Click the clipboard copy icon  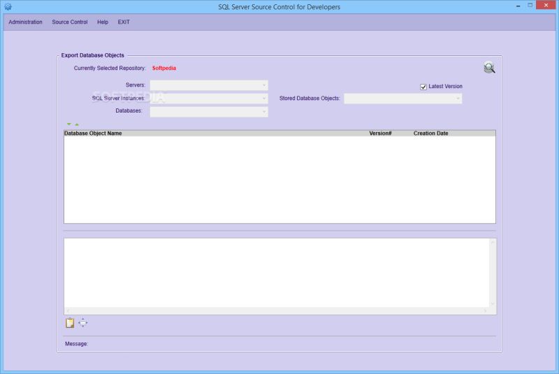point(70,323)
